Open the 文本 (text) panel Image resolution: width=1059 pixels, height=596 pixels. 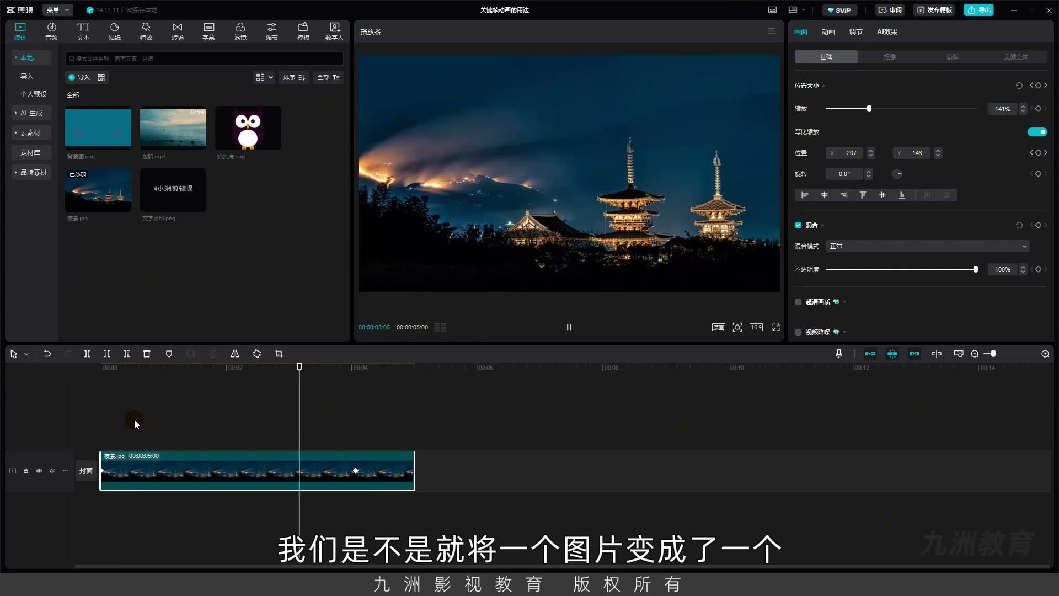point(83,31)
